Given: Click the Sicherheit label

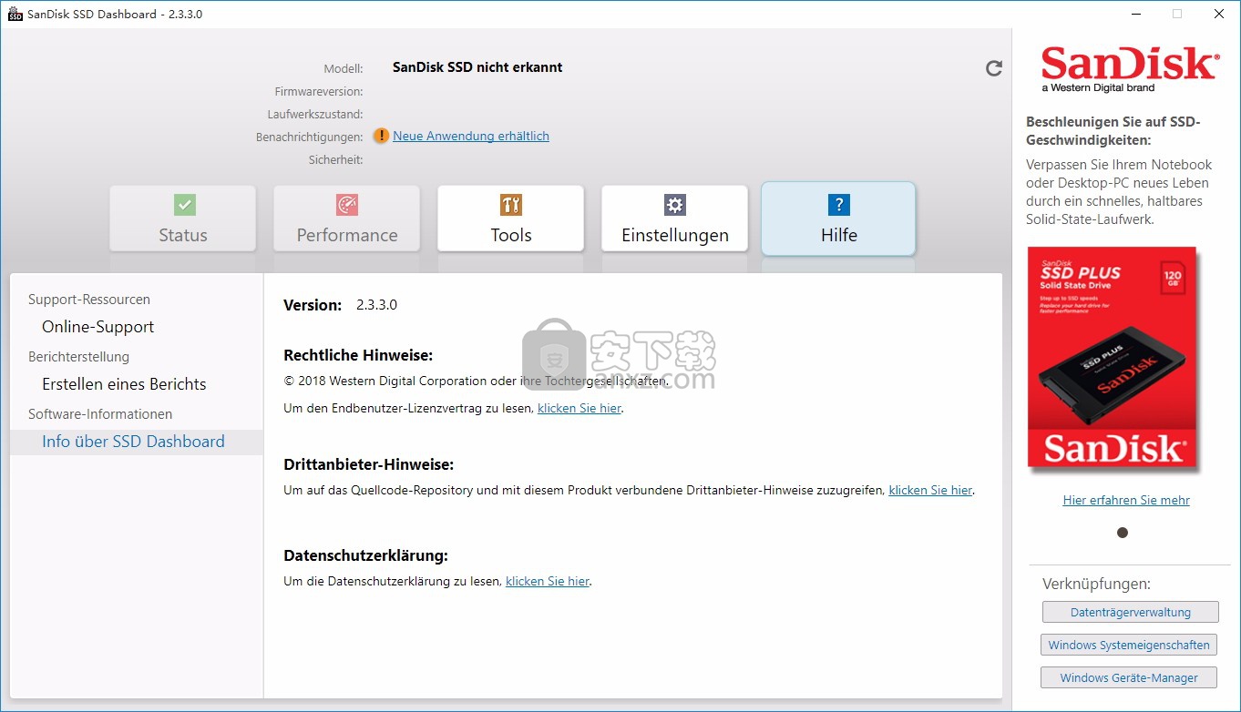Looking at the screenshot, I should click(x=336, y=160).
